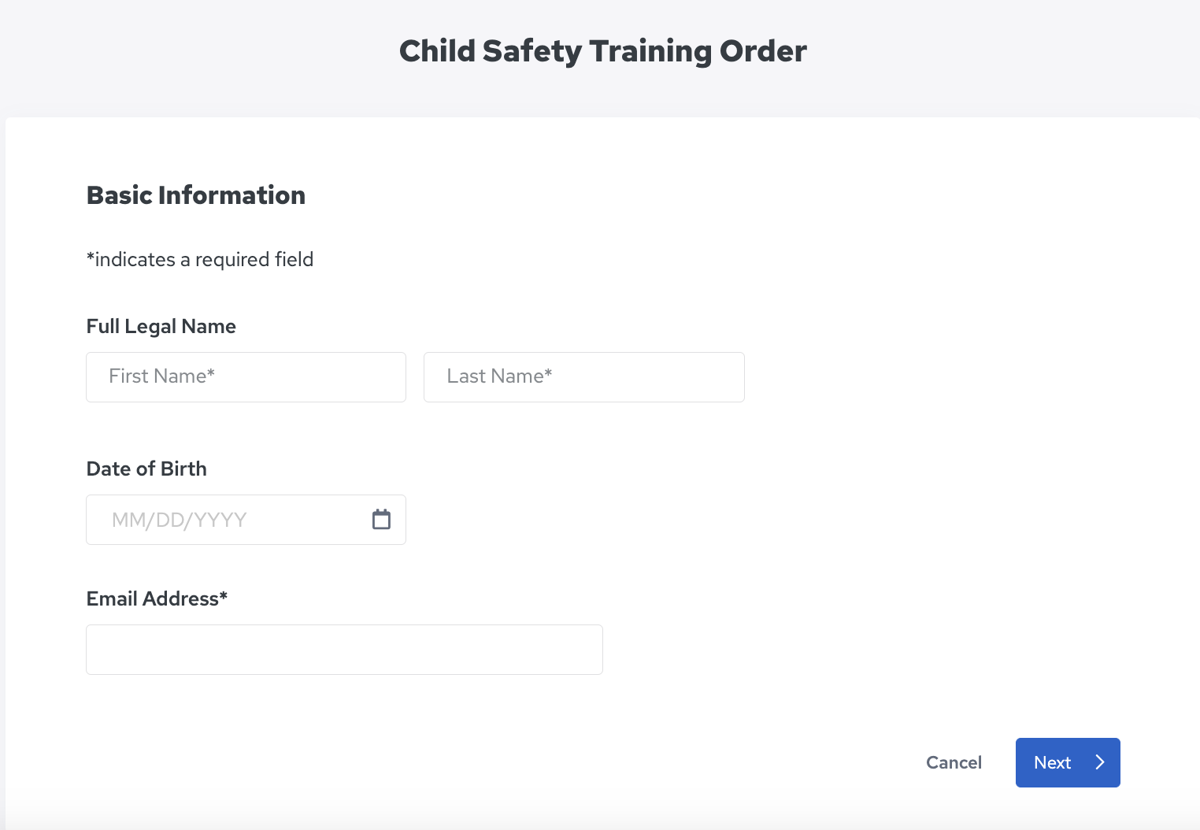Click the First Name* placeholder text
Image resolution: width=1200 pixels, height=830 pixels.
pos(161,376)
